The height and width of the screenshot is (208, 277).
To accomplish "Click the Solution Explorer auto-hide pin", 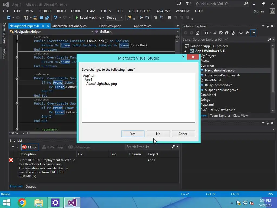I will pos(268,26).
